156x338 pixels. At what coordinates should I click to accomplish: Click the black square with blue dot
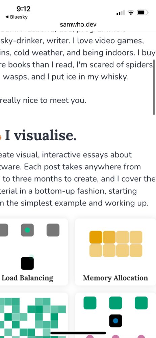tap(115, 321)
